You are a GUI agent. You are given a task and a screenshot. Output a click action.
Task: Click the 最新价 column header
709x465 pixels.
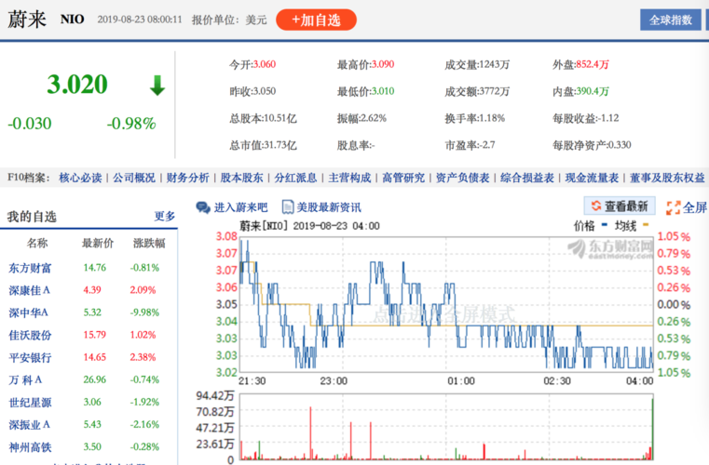[98, 244]
